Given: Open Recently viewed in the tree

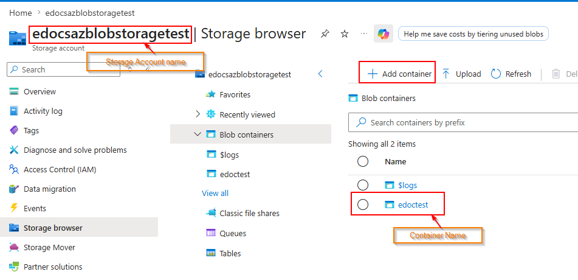Looking at the screenshot, I should tap(247, 115).
